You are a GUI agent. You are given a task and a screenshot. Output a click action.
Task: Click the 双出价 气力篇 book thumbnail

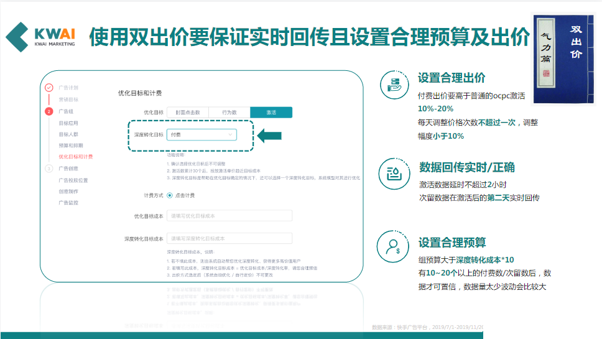coord(564,59)
